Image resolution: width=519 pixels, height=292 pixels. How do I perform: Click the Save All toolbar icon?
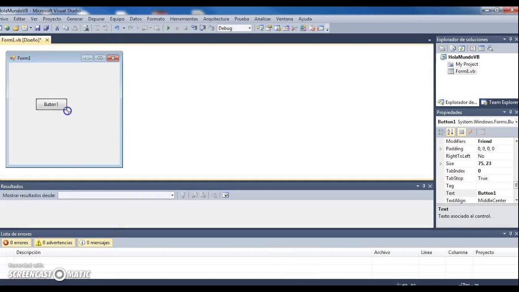(46, 28)
